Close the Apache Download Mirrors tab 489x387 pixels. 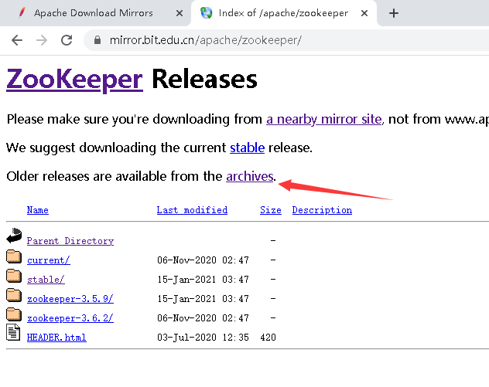[x=180, y=13]
